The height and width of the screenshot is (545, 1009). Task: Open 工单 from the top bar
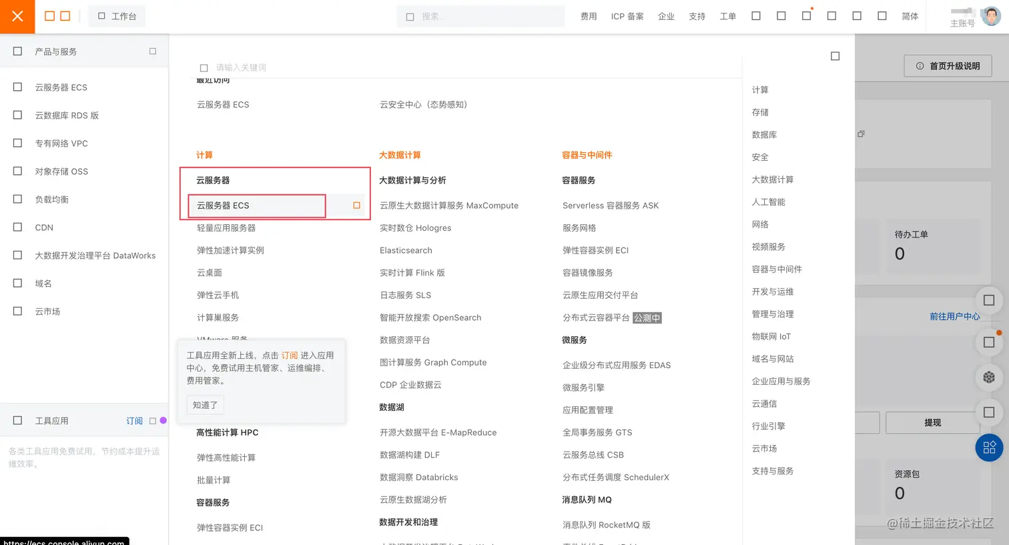point(728,17)
